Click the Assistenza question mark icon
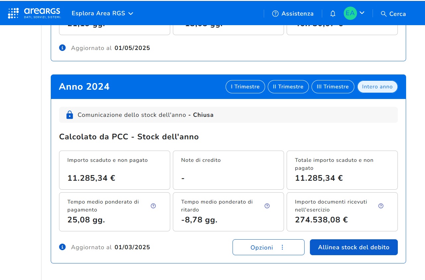425x280 pixels. pos(275,14)
